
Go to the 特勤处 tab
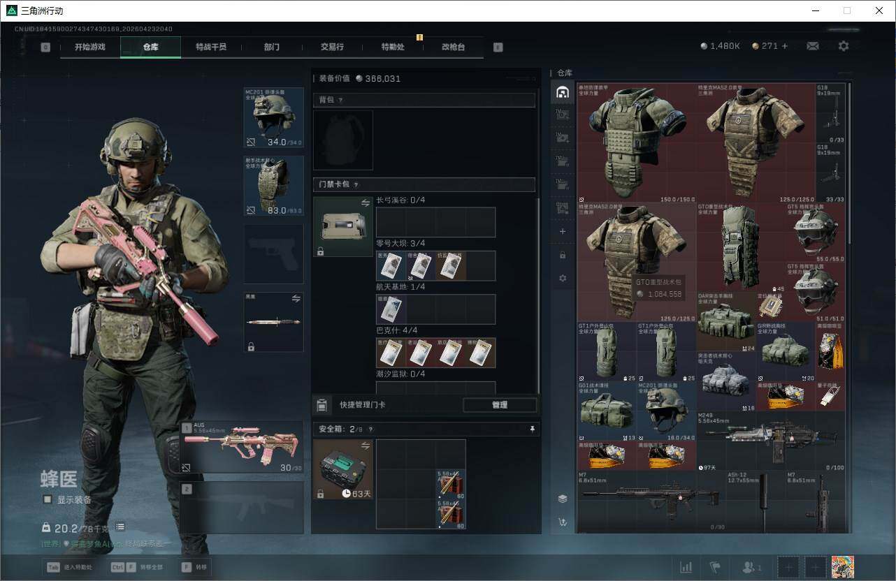tap(393, 47)
